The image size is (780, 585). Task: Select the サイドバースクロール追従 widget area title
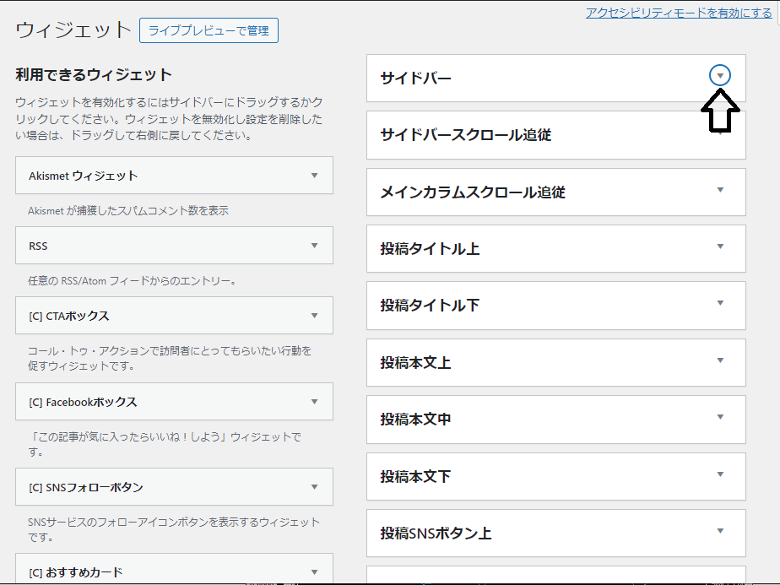click(x=465, y=135)
